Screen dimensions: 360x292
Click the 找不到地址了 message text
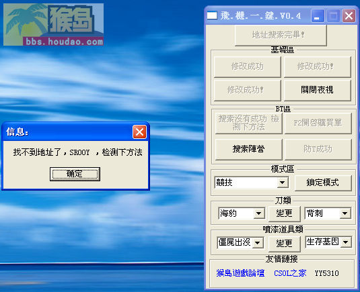(x=77, y=152)
